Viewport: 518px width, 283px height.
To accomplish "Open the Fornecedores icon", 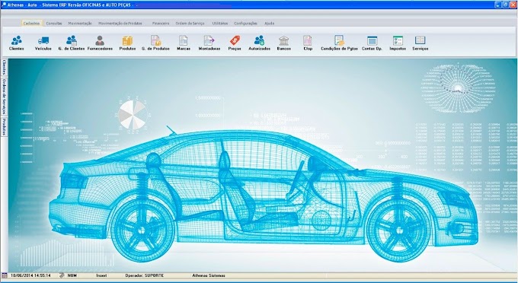I will (x=100, y=43).
